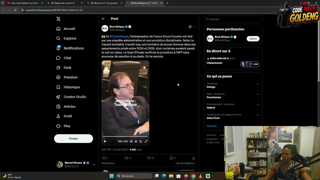
Task: Play the Brut Afrique video
Action: [105, 141]
